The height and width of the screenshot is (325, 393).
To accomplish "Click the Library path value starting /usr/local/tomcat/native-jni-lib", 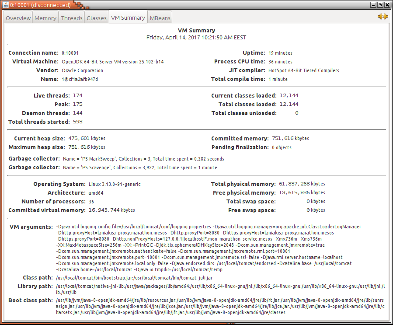I will pos(220,289).
